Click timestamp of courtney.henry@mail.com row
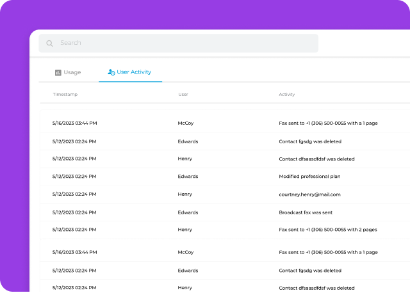 (x=74, y=194)
